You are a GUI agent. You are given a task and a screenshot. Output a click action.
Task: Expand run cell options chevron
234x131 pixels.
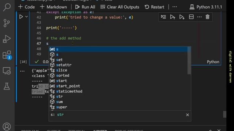(x=27, y=17)
